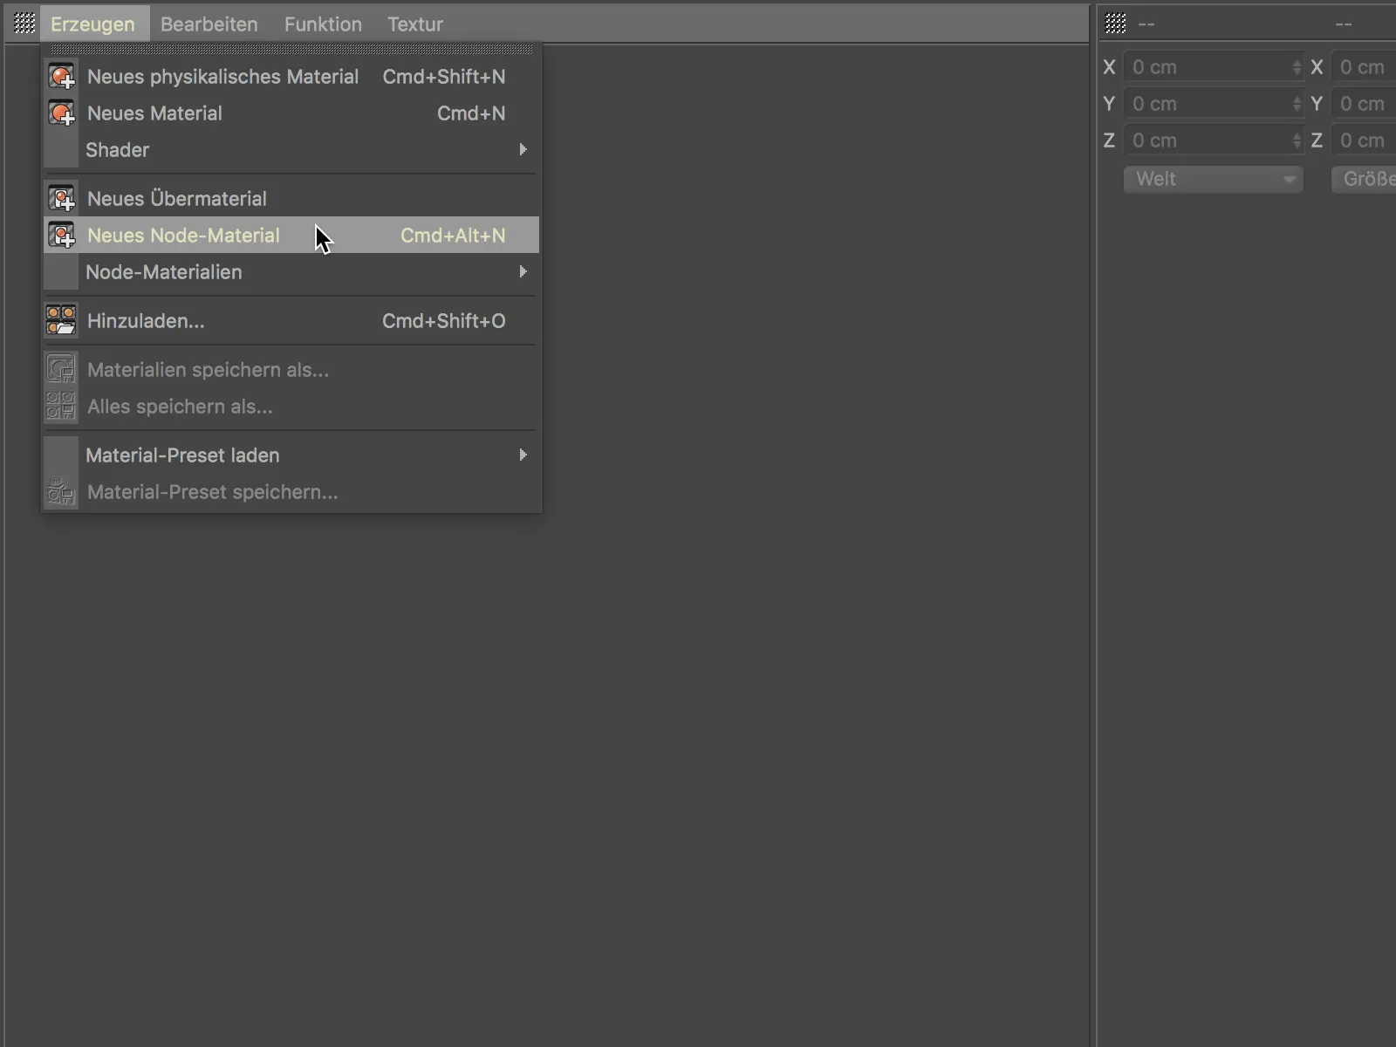This screenshot has width=1396, height=1047.
Task: Choose Neues Material entry
Action: coord(291,113)
